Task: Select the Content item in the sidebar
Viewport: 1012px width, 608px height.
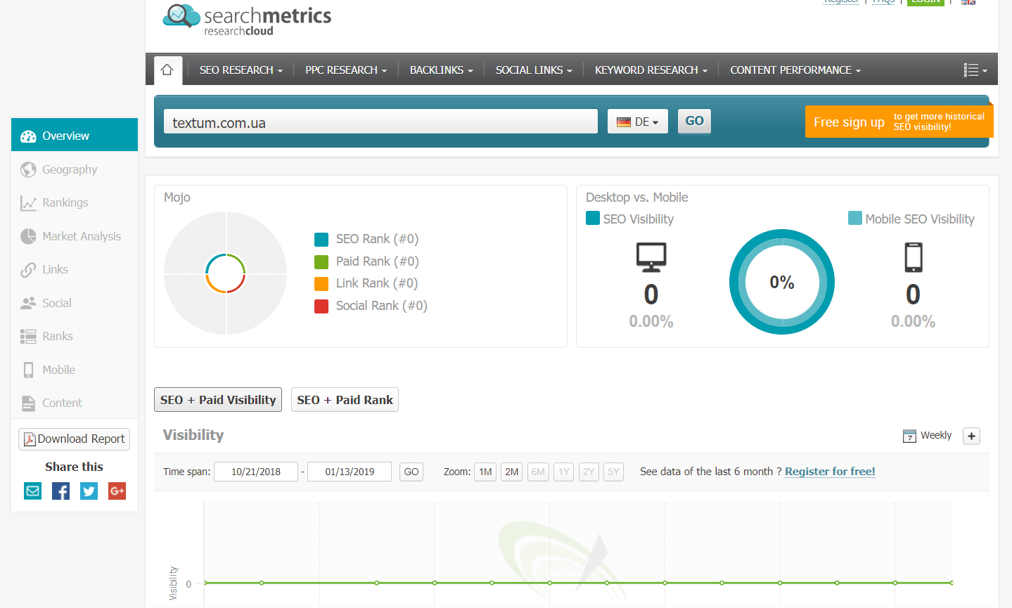Action: (x=75, y=403)
